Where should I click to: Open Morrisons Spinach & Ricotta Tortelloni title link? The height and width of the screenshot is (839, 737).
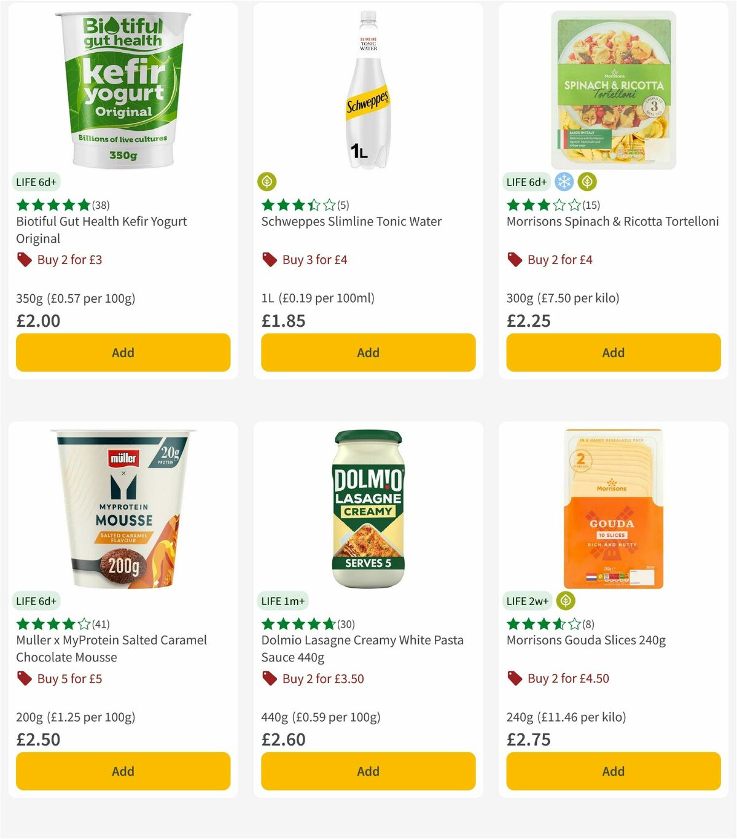(612, 224)
